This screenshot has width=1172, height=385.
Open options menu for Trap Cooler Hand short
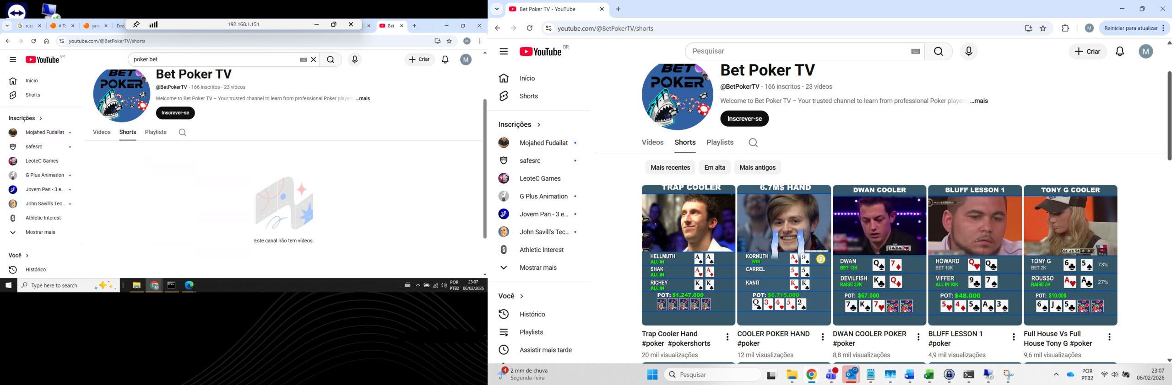point(727,337)
